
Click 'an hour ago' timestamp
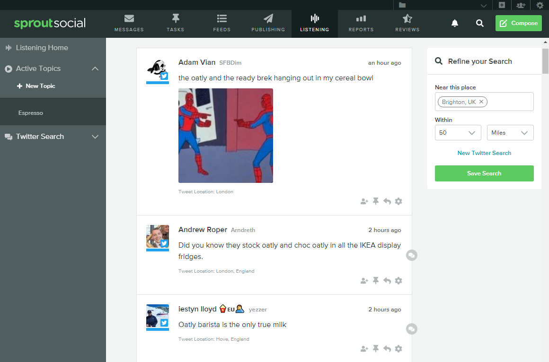click(384, 62)
